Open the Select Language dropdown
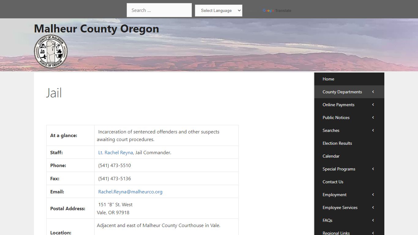This screenshot has height=235, width=418. pos(218,10)
